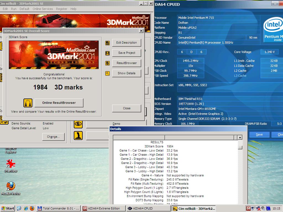Open the Edit menu in 3DMark2001
The width and height of the screenshot is (283, 212).
pos(5,9)
